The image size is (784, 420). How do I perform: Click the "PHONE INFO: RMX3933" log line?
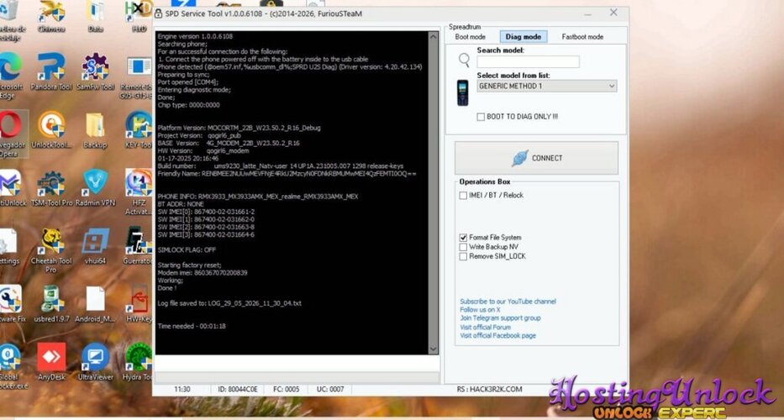[x=257, y=197]
